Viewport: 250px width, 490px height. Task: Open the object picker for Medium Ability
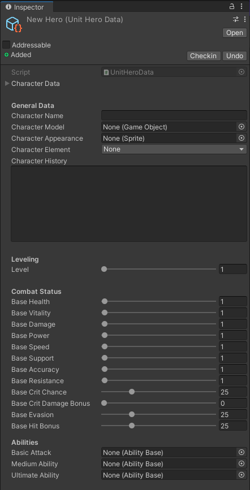pyautogui.click(x=242, y=463)
